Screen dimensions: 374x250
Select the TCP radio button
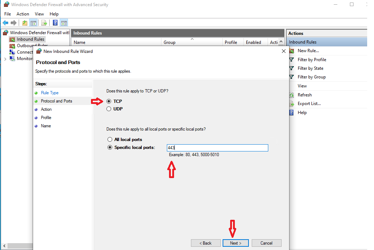point(109,101)
